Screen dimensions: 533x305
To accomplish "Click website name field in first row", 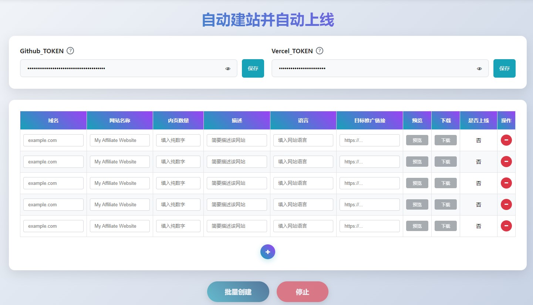I will 120,140.
